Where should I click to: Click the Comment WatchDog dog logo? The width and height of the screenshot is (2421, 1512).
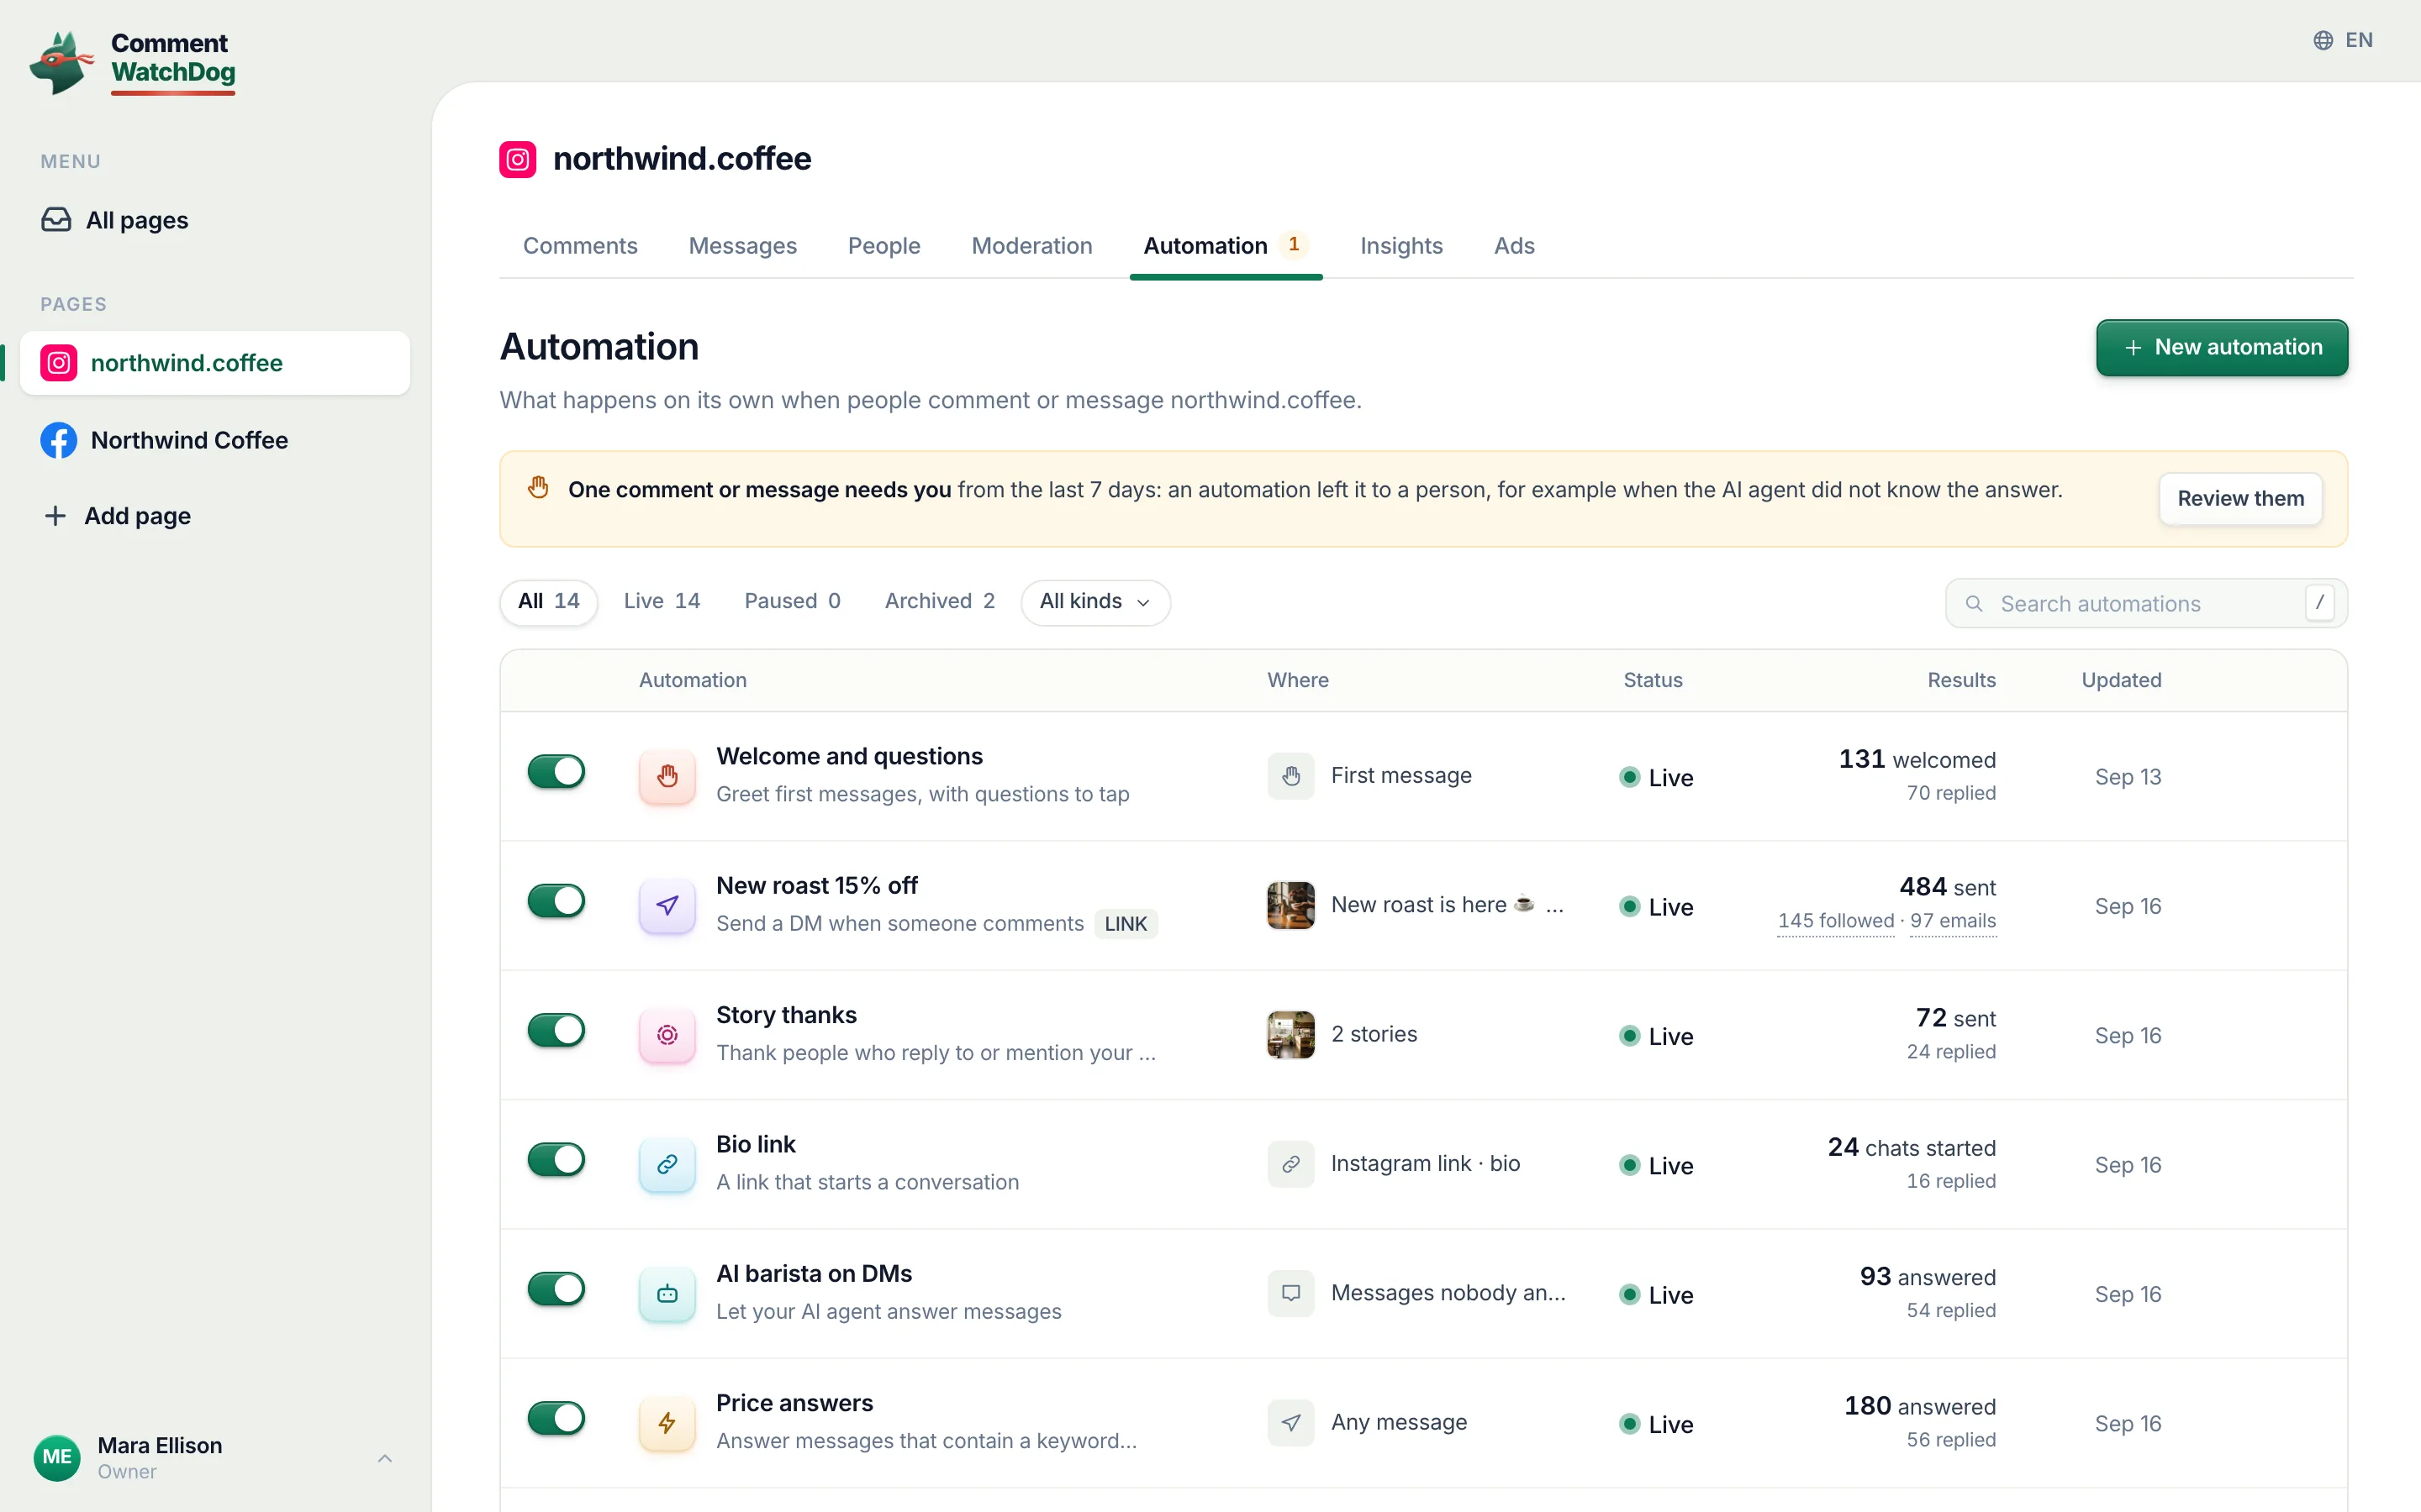click(61, 62)
